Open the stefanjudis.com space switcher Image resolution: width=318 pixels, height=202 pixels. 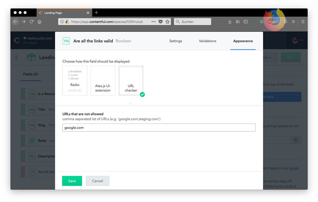click(x=38, y=40)
